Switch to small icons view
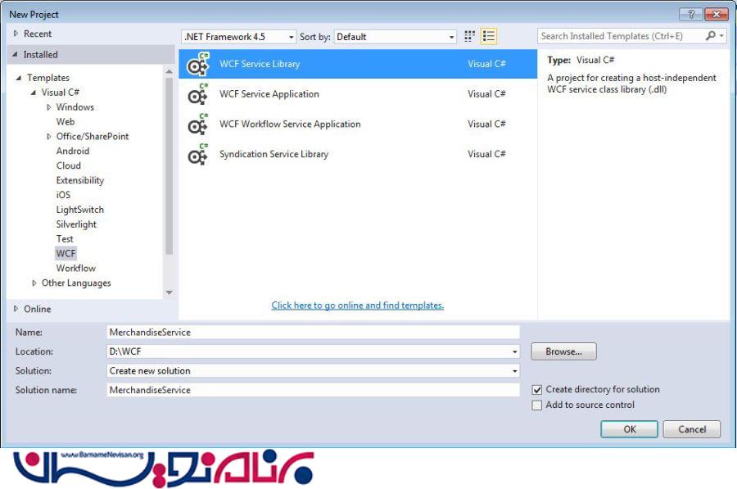 pyautogui.click(x=469, y=36)
